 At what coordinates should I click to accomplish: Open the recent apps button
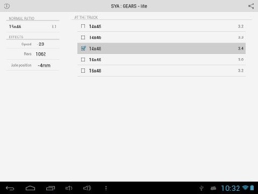[x=51, y=188]
